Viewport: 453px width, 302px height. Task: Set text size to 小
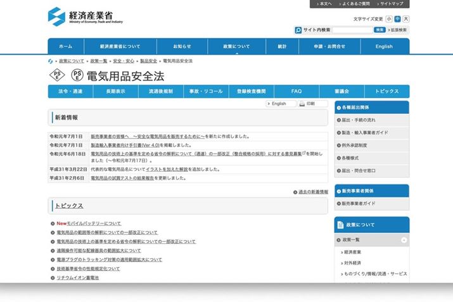(x=388, y=19)
